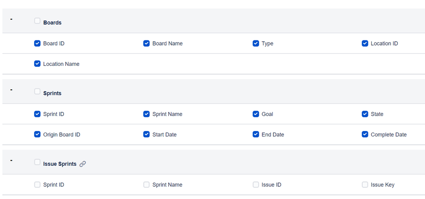
Task: Select all Issue Sprints fields
Action: 37,162
